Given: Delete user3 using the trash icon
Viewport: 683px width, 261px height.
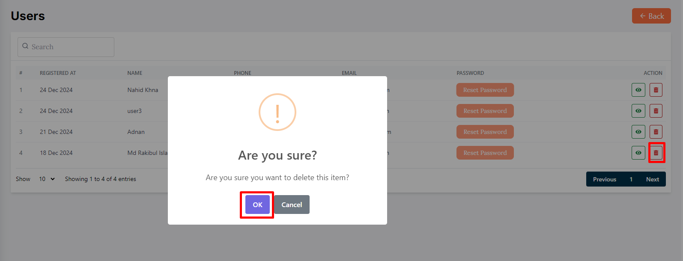Looking at the screenshot, I should click(x=656, y=111).
